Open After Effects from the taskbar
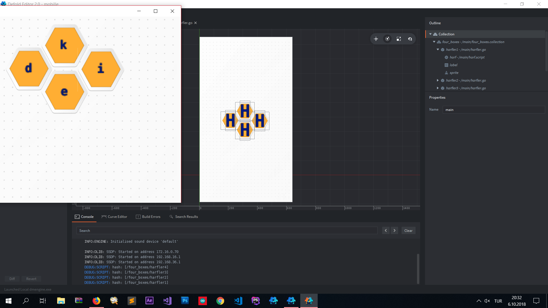 pyautogui.click(x=149, y=301)
